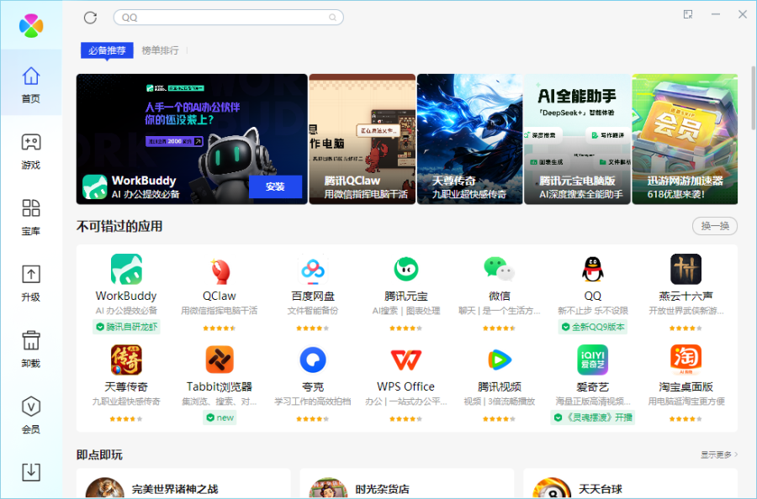Click the colorful app logo at top left
This screenshot has height=499, width=757.
pos(31,25)
